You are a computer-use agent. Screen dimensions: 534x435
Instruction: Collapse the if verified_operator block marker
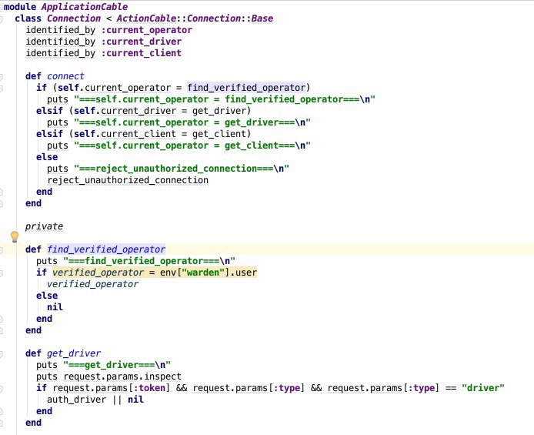click(1, 273)
